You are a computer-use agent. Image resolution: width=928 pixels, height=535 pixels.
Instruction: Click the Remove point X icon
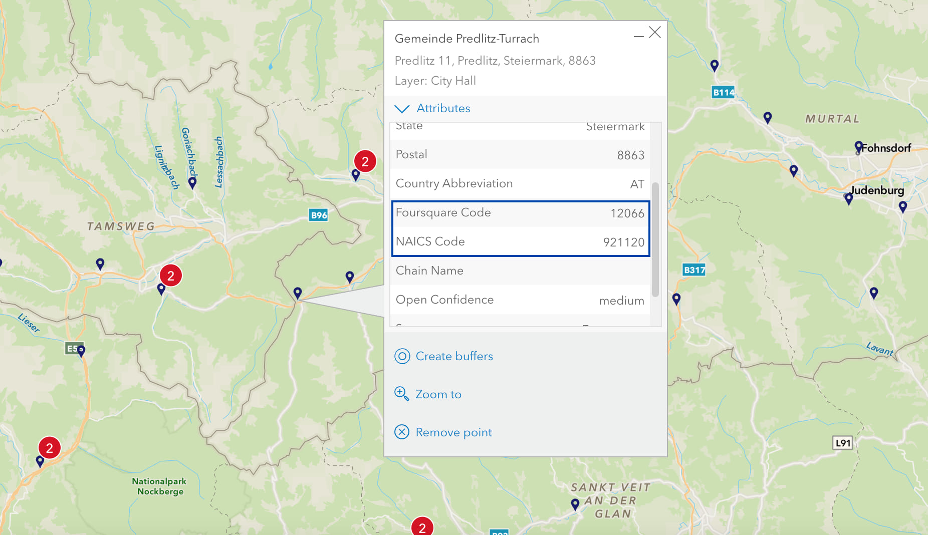[x=402, y=432]
